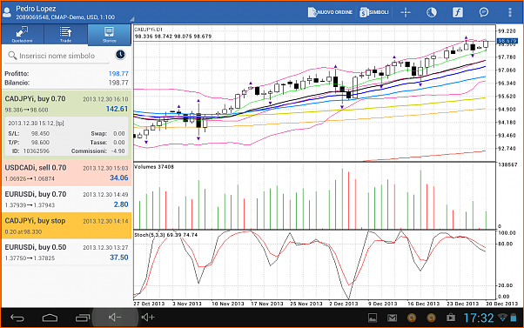Tap the account profile avatar icon
524x328 pixels.
click(x=7, y=12)
